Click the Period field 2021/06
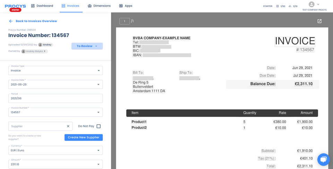 point(55,98)
